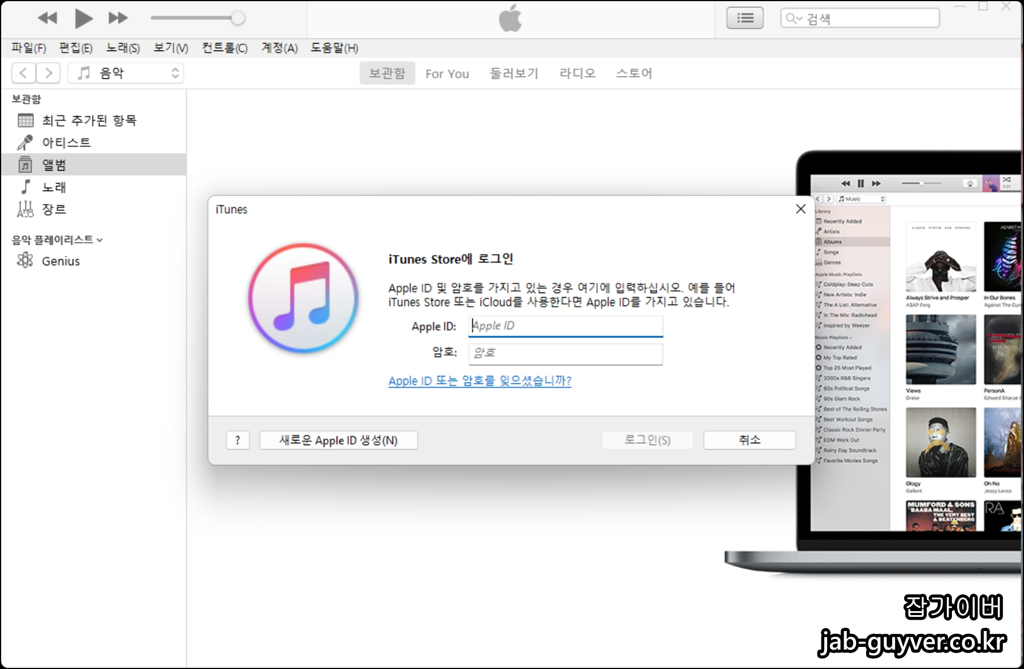Viewport: 1024px width, 669px height.
Task: Switch to the 둘러보기 tab
Action: 514,73
